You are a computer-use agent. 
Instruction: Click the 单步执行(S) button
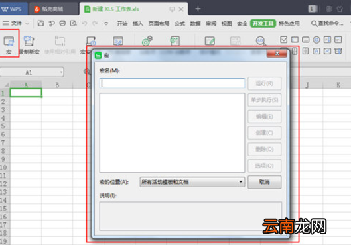pos(264,100)
